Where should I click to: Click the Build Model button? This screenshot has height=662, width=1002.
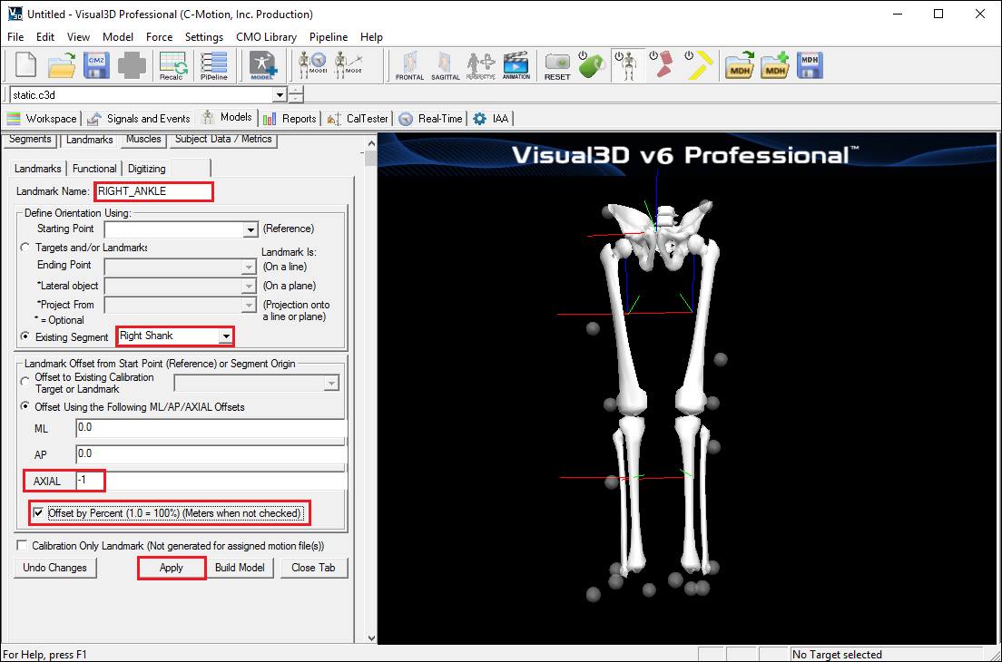point(240,568)
